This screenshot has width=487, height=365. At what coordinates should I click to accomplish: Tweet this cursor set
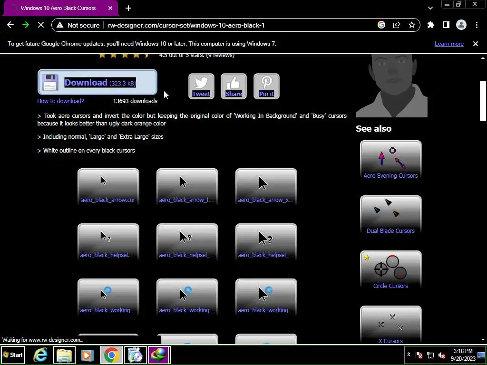click(201, 86)
